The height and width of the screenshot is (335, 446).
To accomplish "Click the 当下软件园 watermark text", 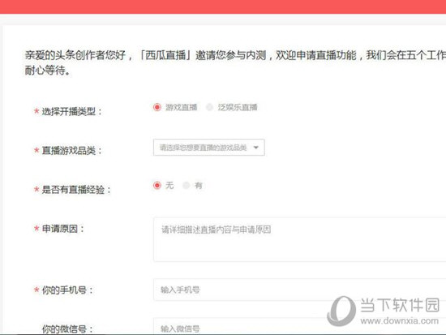I will click(400, 305).
